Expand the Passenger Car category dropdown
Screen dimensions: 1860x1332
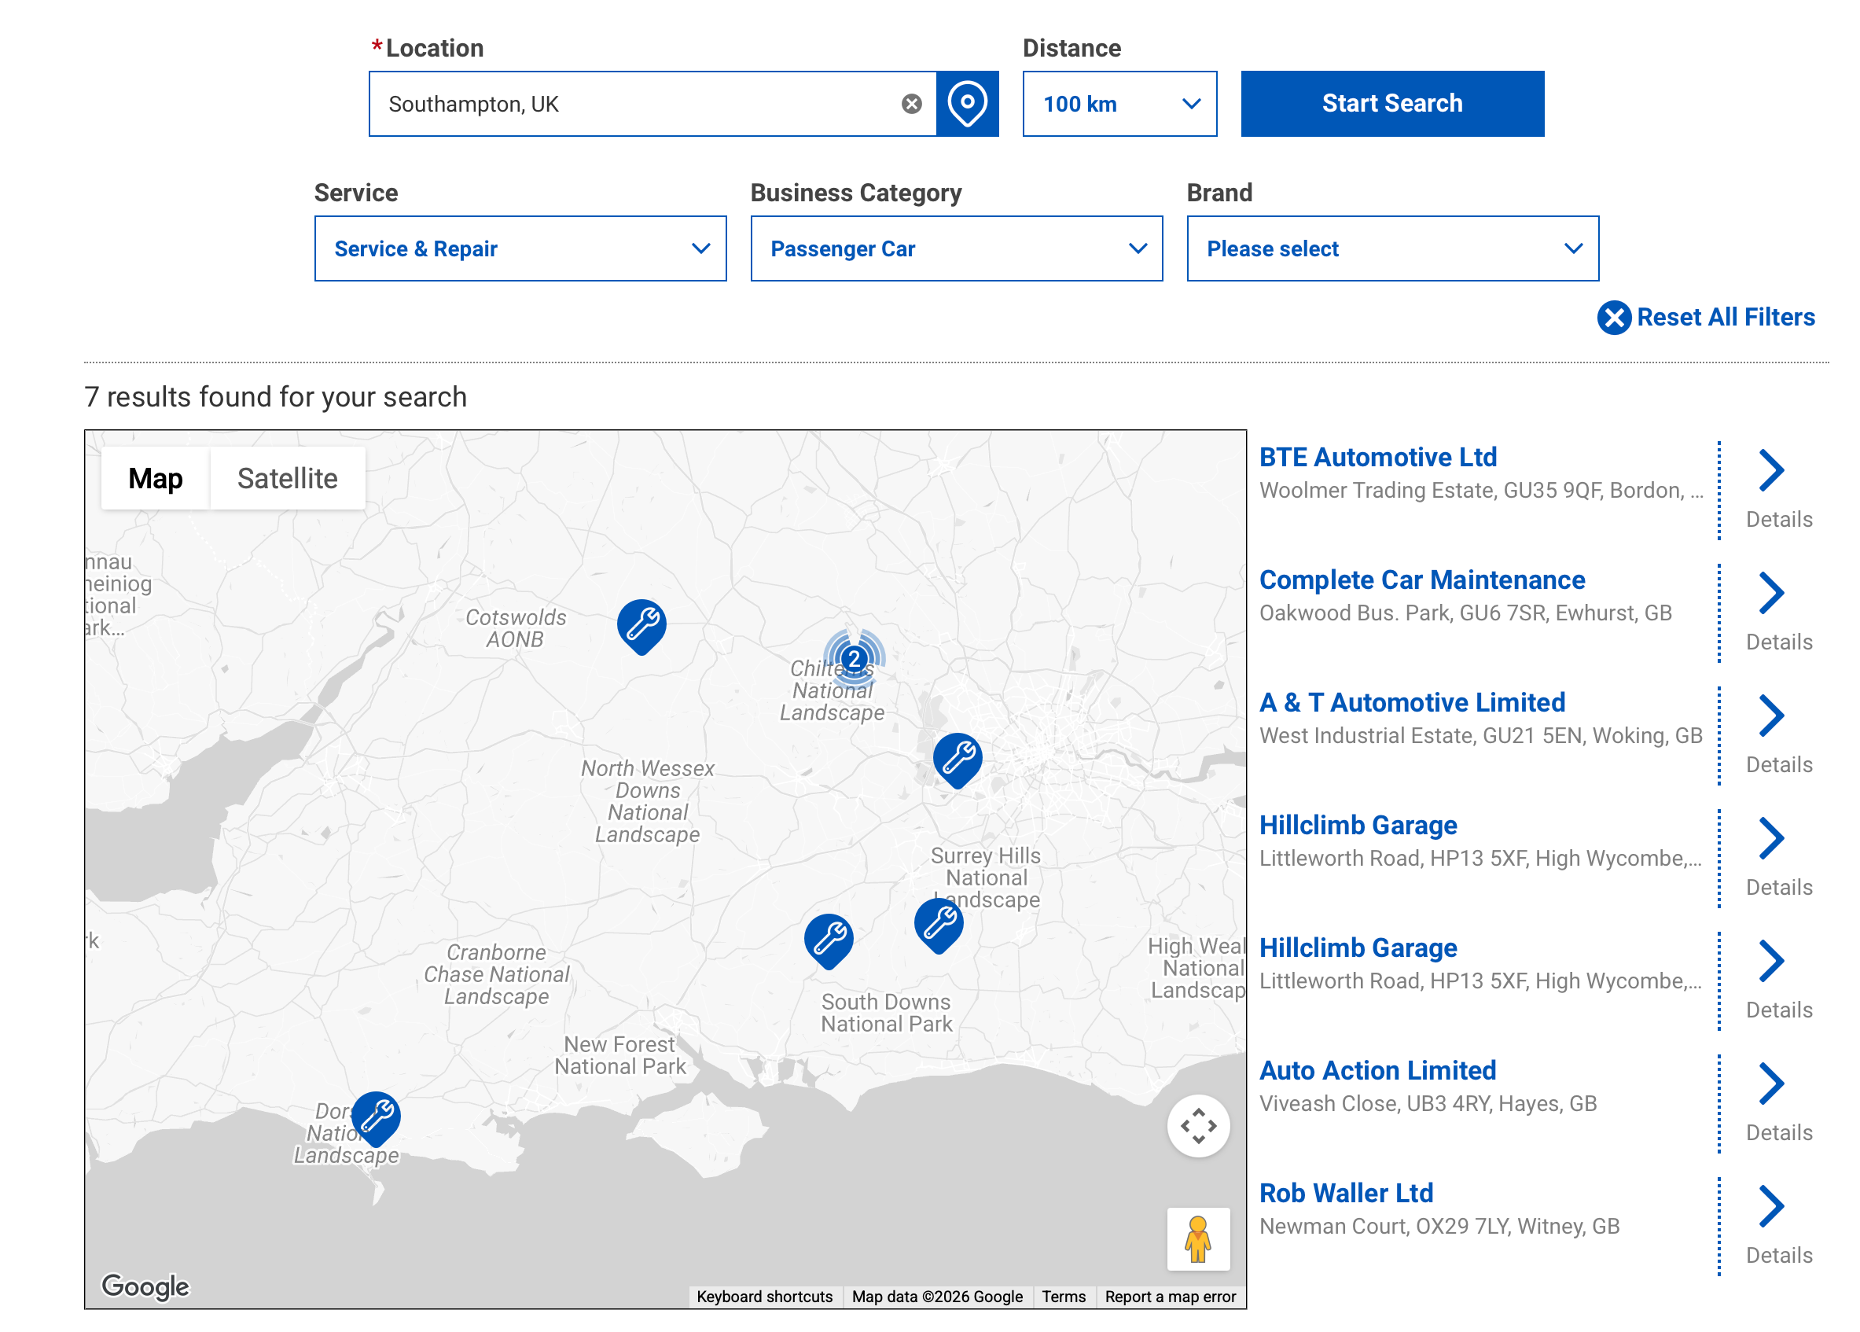tap(956, 248)
